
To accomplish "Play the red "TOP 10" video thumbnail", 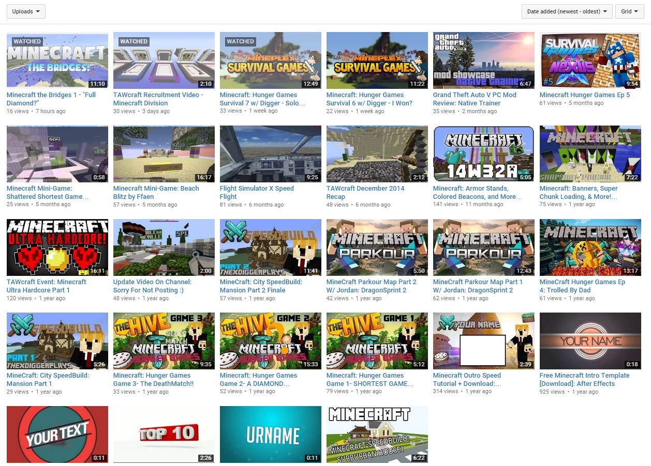I will pos(164,434).
